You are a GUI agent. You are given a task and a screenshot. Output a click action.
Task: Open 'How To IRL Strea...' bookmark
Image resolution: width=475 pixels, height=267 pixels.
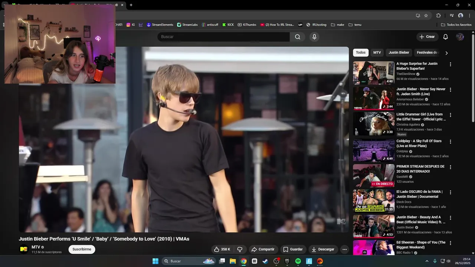pyautogui.click(x=277, y=25)
